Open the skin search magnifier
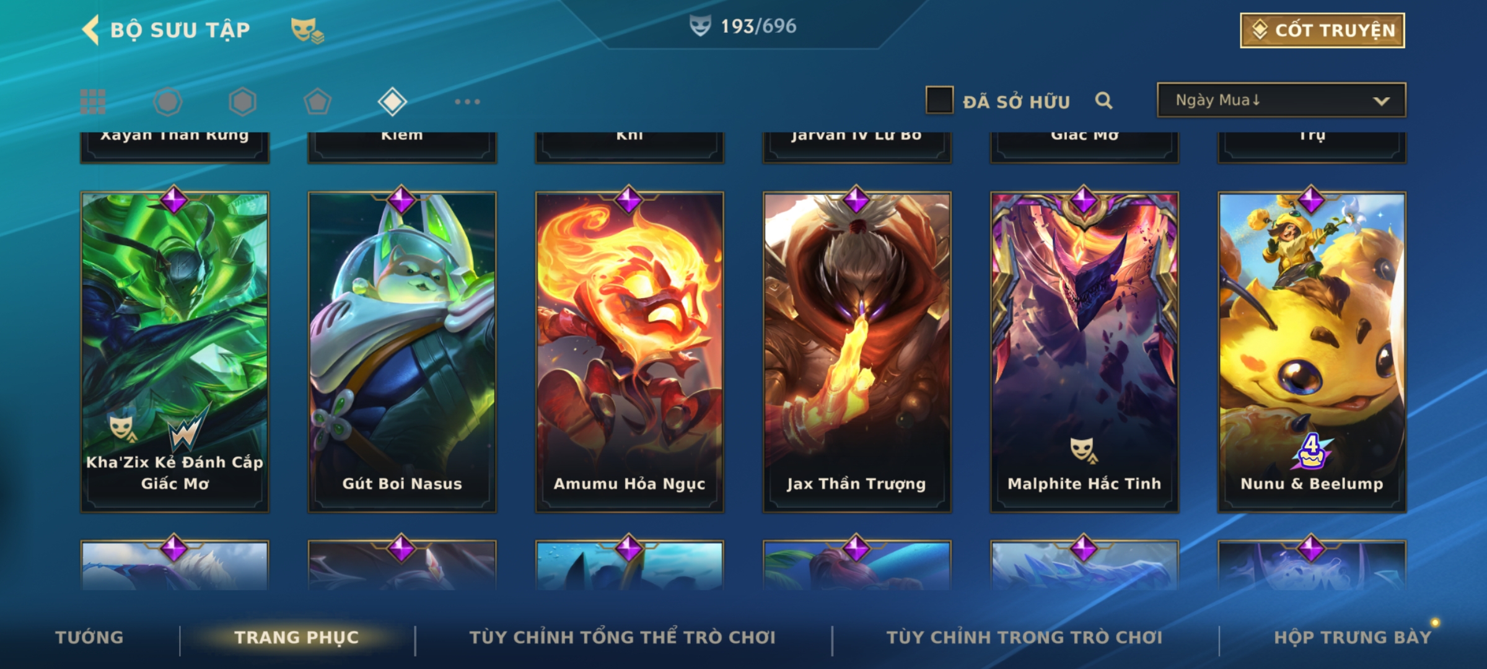1487x669 pixels. pyautogui.click(x=1103, y=100)
